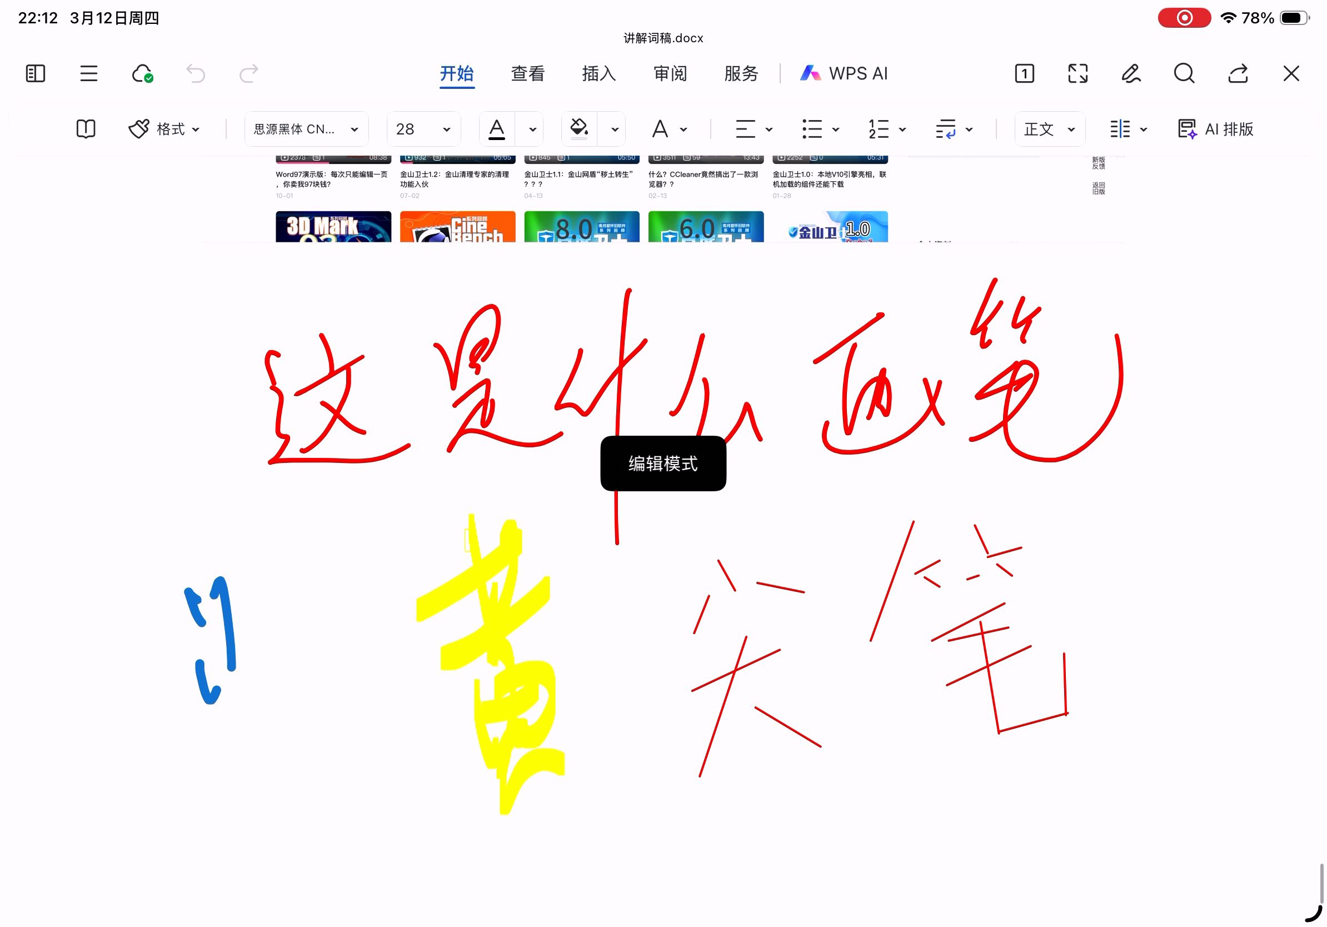Toggle the pen drawing tool
The image size is (1327, 927).
pyautogui.click(x=1131, y=73)
